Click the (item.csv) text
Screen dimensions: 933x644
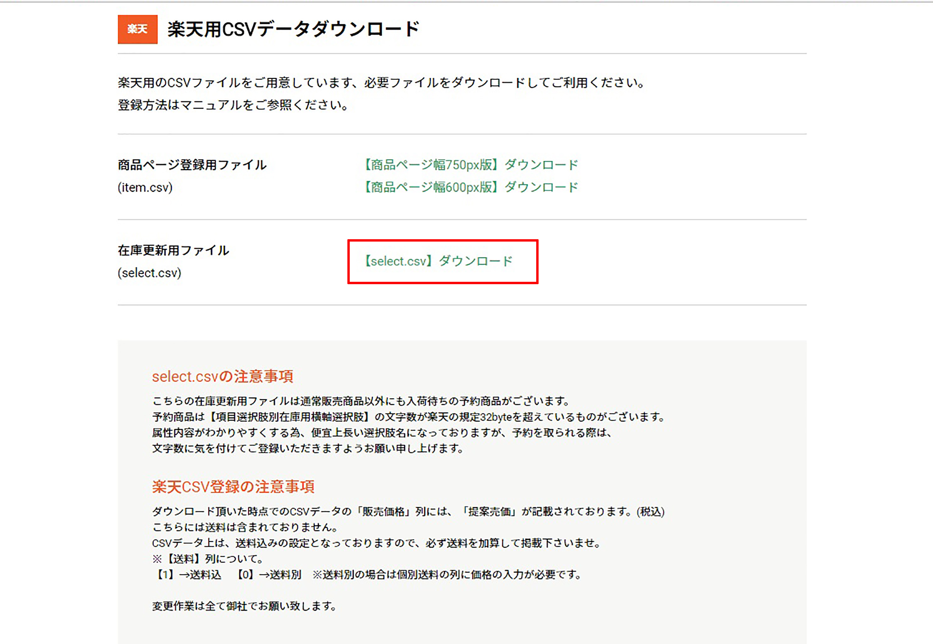click(145, 187)
